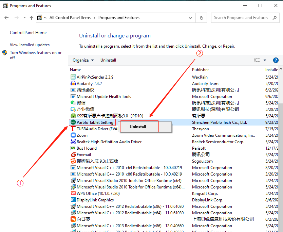Expand the view options dropdown arrow
Image resolution: width=283 pixels, height=232 pixels.
point(265,60)
